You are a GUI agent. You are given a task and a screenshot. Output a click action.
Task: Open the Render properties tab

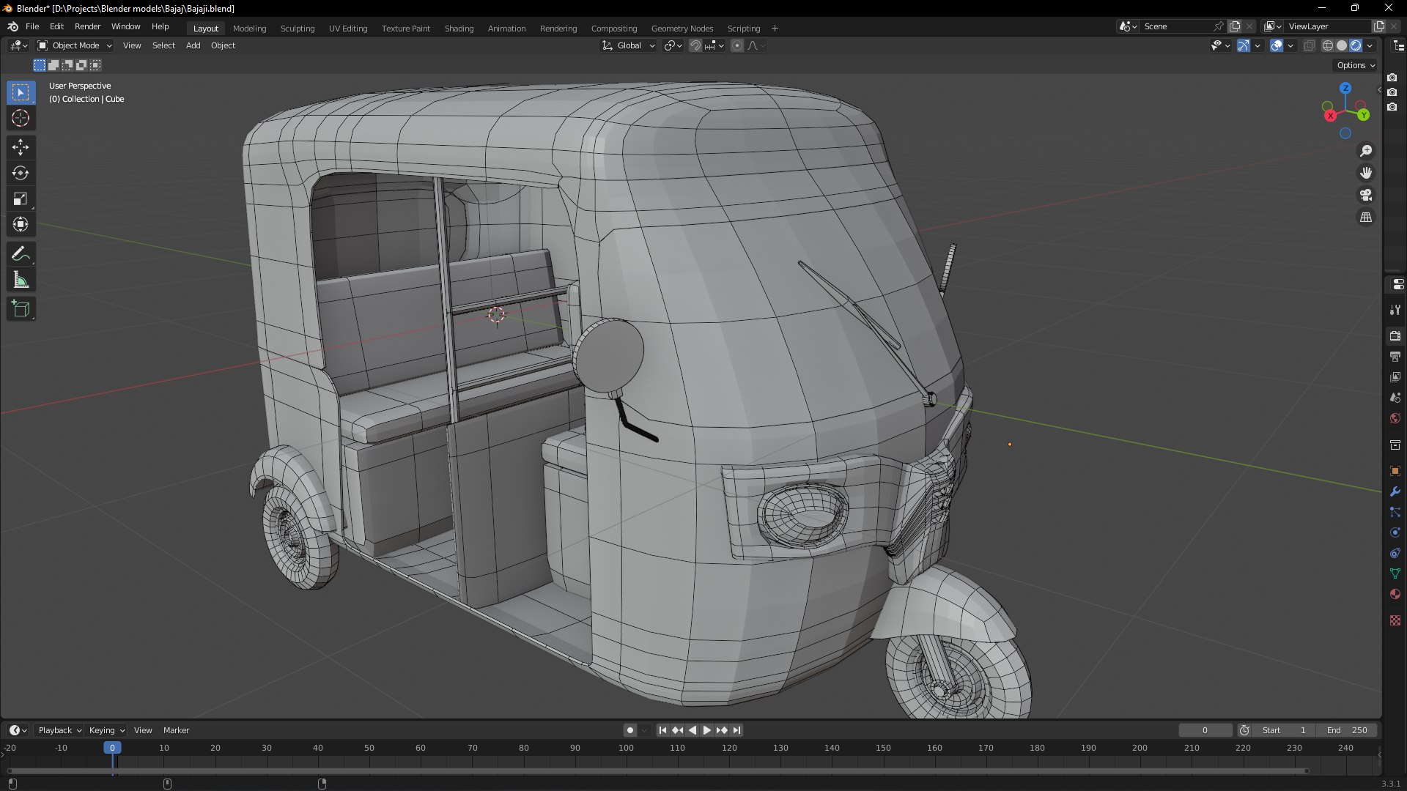point(1395,336)
